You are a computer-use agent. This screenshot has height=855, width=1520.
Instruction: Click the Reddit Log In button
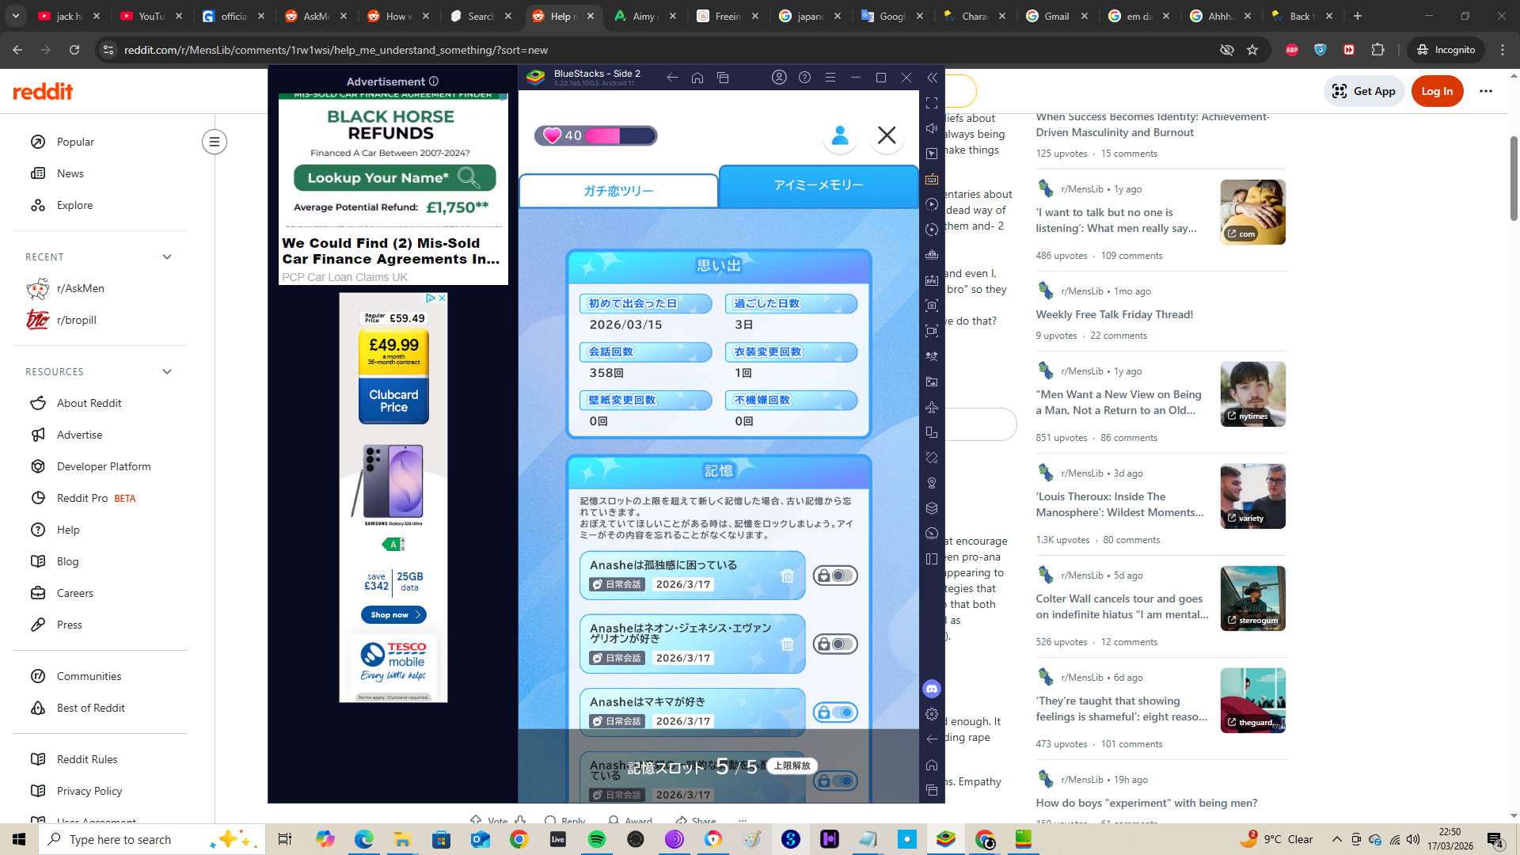[1437, 91]
